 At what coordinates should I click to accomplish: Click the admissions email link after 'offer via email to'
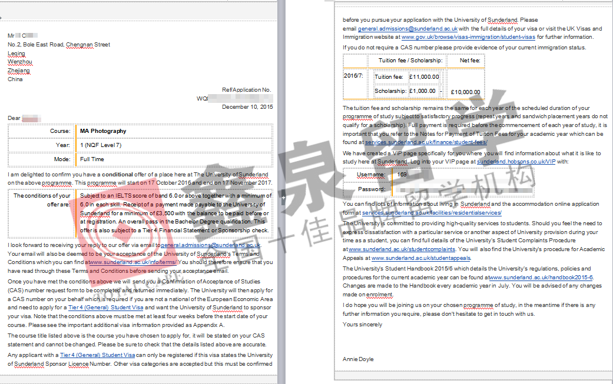coord(210,245)
